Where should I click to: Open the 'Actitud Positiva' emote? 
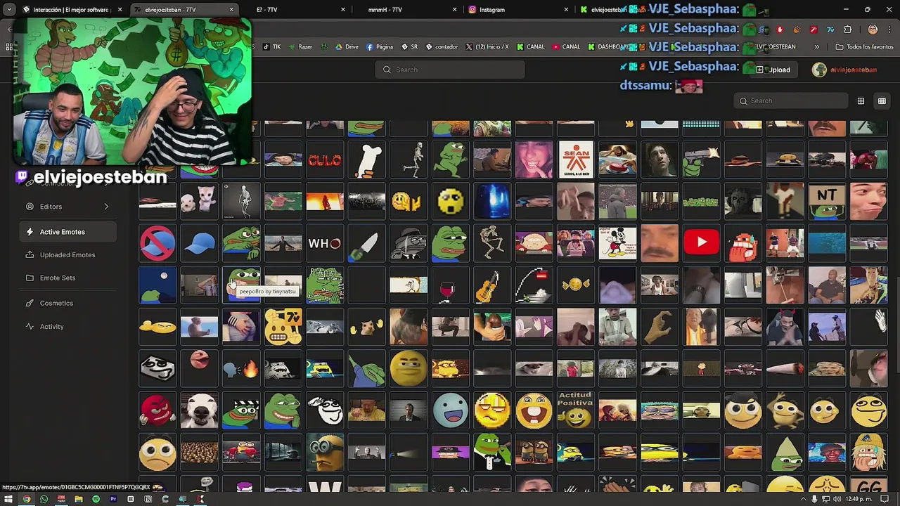[x=576, y=410]
